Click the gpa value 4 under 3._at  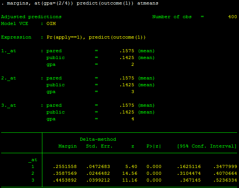pyautogui.click(x=132, y=119)
